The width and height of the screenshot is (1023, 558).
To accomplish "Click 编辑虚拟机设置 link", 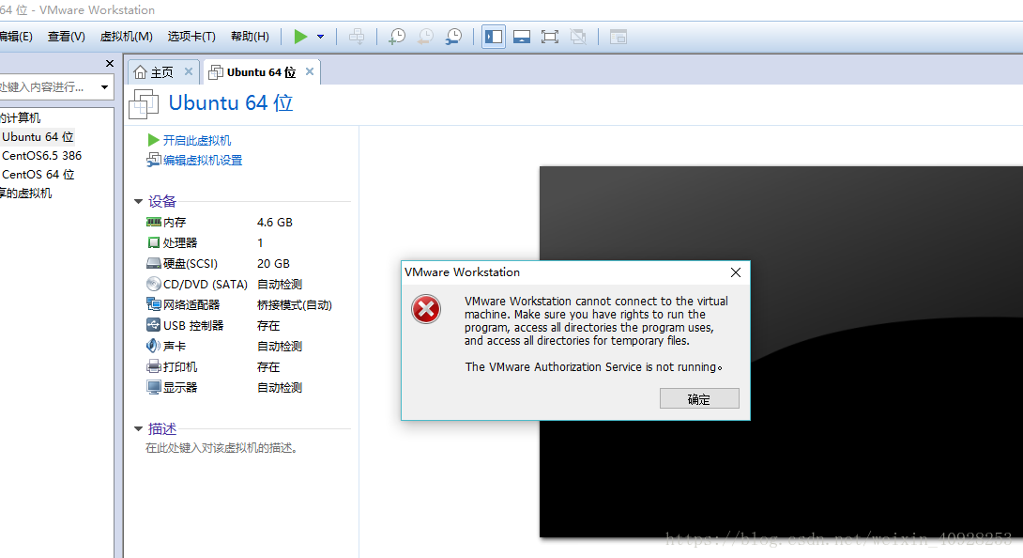I will [203, 160].
